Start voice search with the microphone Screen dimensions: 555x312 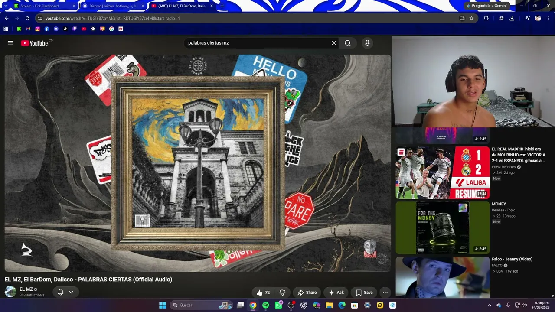(x=367, y=43)
